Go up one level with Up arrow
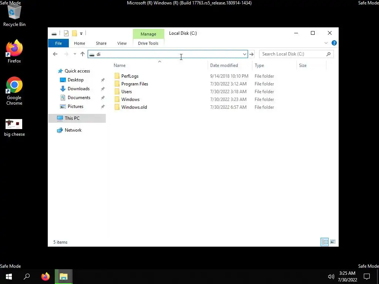This screenshot has height=284, width=379. [x=83, y=54]
